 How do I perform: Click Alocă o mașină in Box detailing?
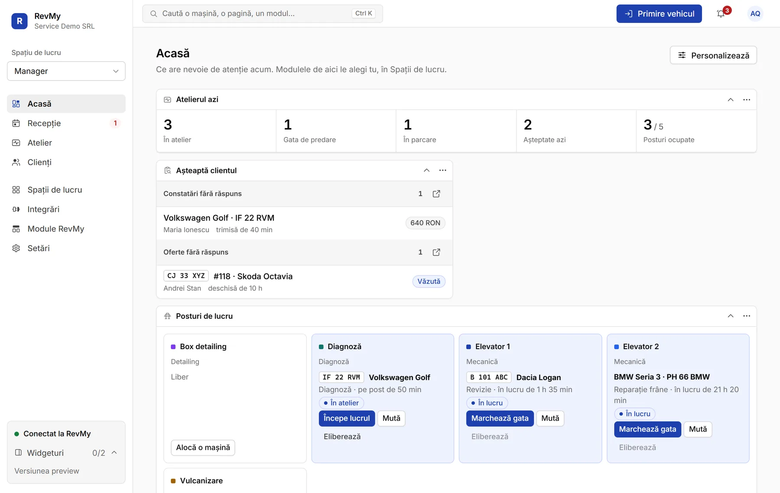[x=203, y=448]
